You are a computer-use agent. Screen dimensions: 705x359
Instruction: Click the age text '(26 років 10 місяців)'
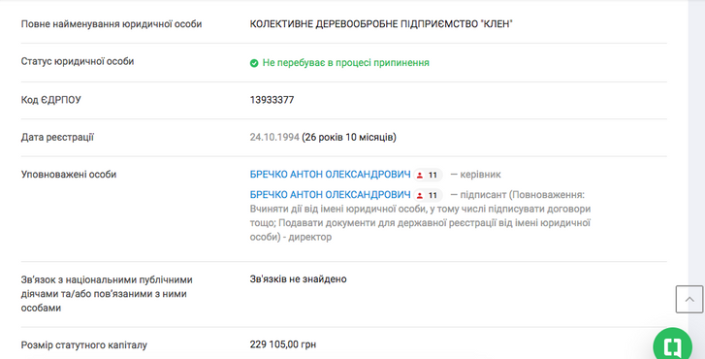click(x=349, y=137)
